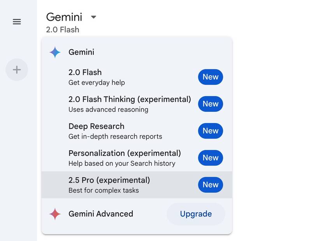Click the Gemini title at top
321x241 pixels.
coord(64,17)
